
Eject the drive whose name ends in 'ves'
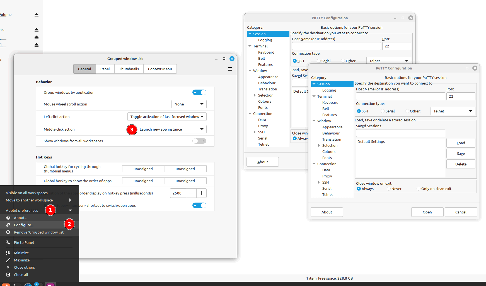pos(37,30)
